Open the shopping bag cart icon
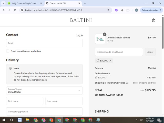The height and width of the screenshot is (123, 164). [153, 20]
